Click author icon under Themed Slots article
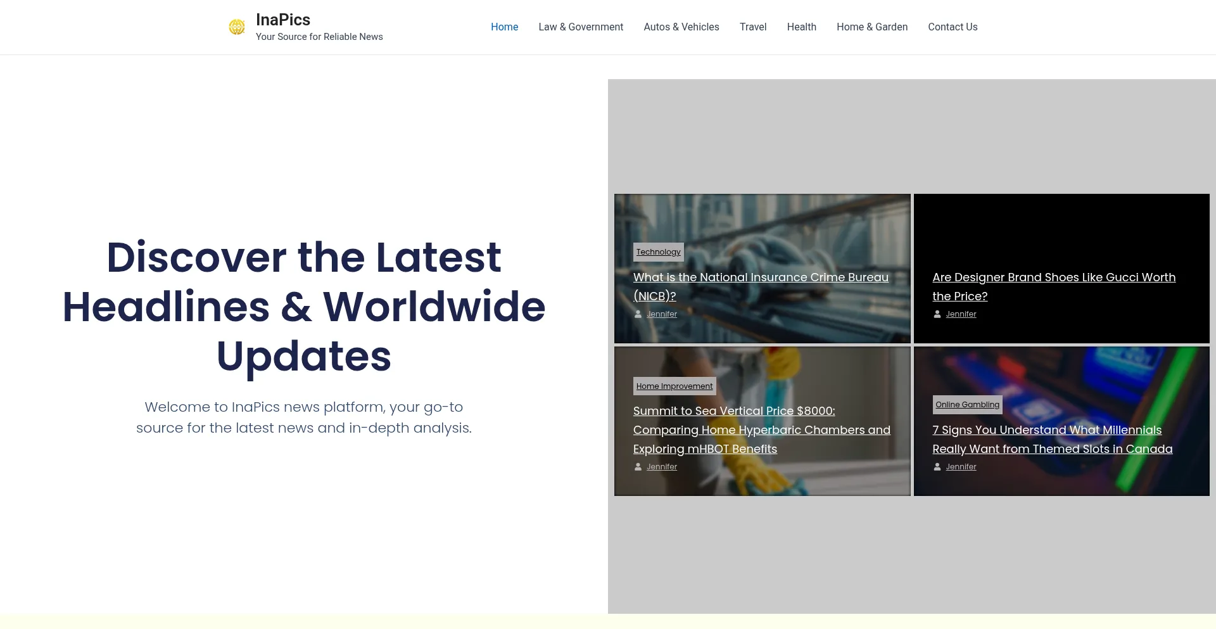 point(937,467)
